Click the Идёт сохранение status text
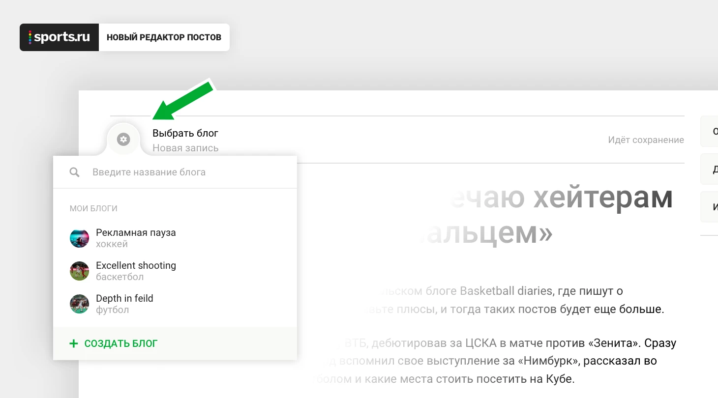 [646, 140]
